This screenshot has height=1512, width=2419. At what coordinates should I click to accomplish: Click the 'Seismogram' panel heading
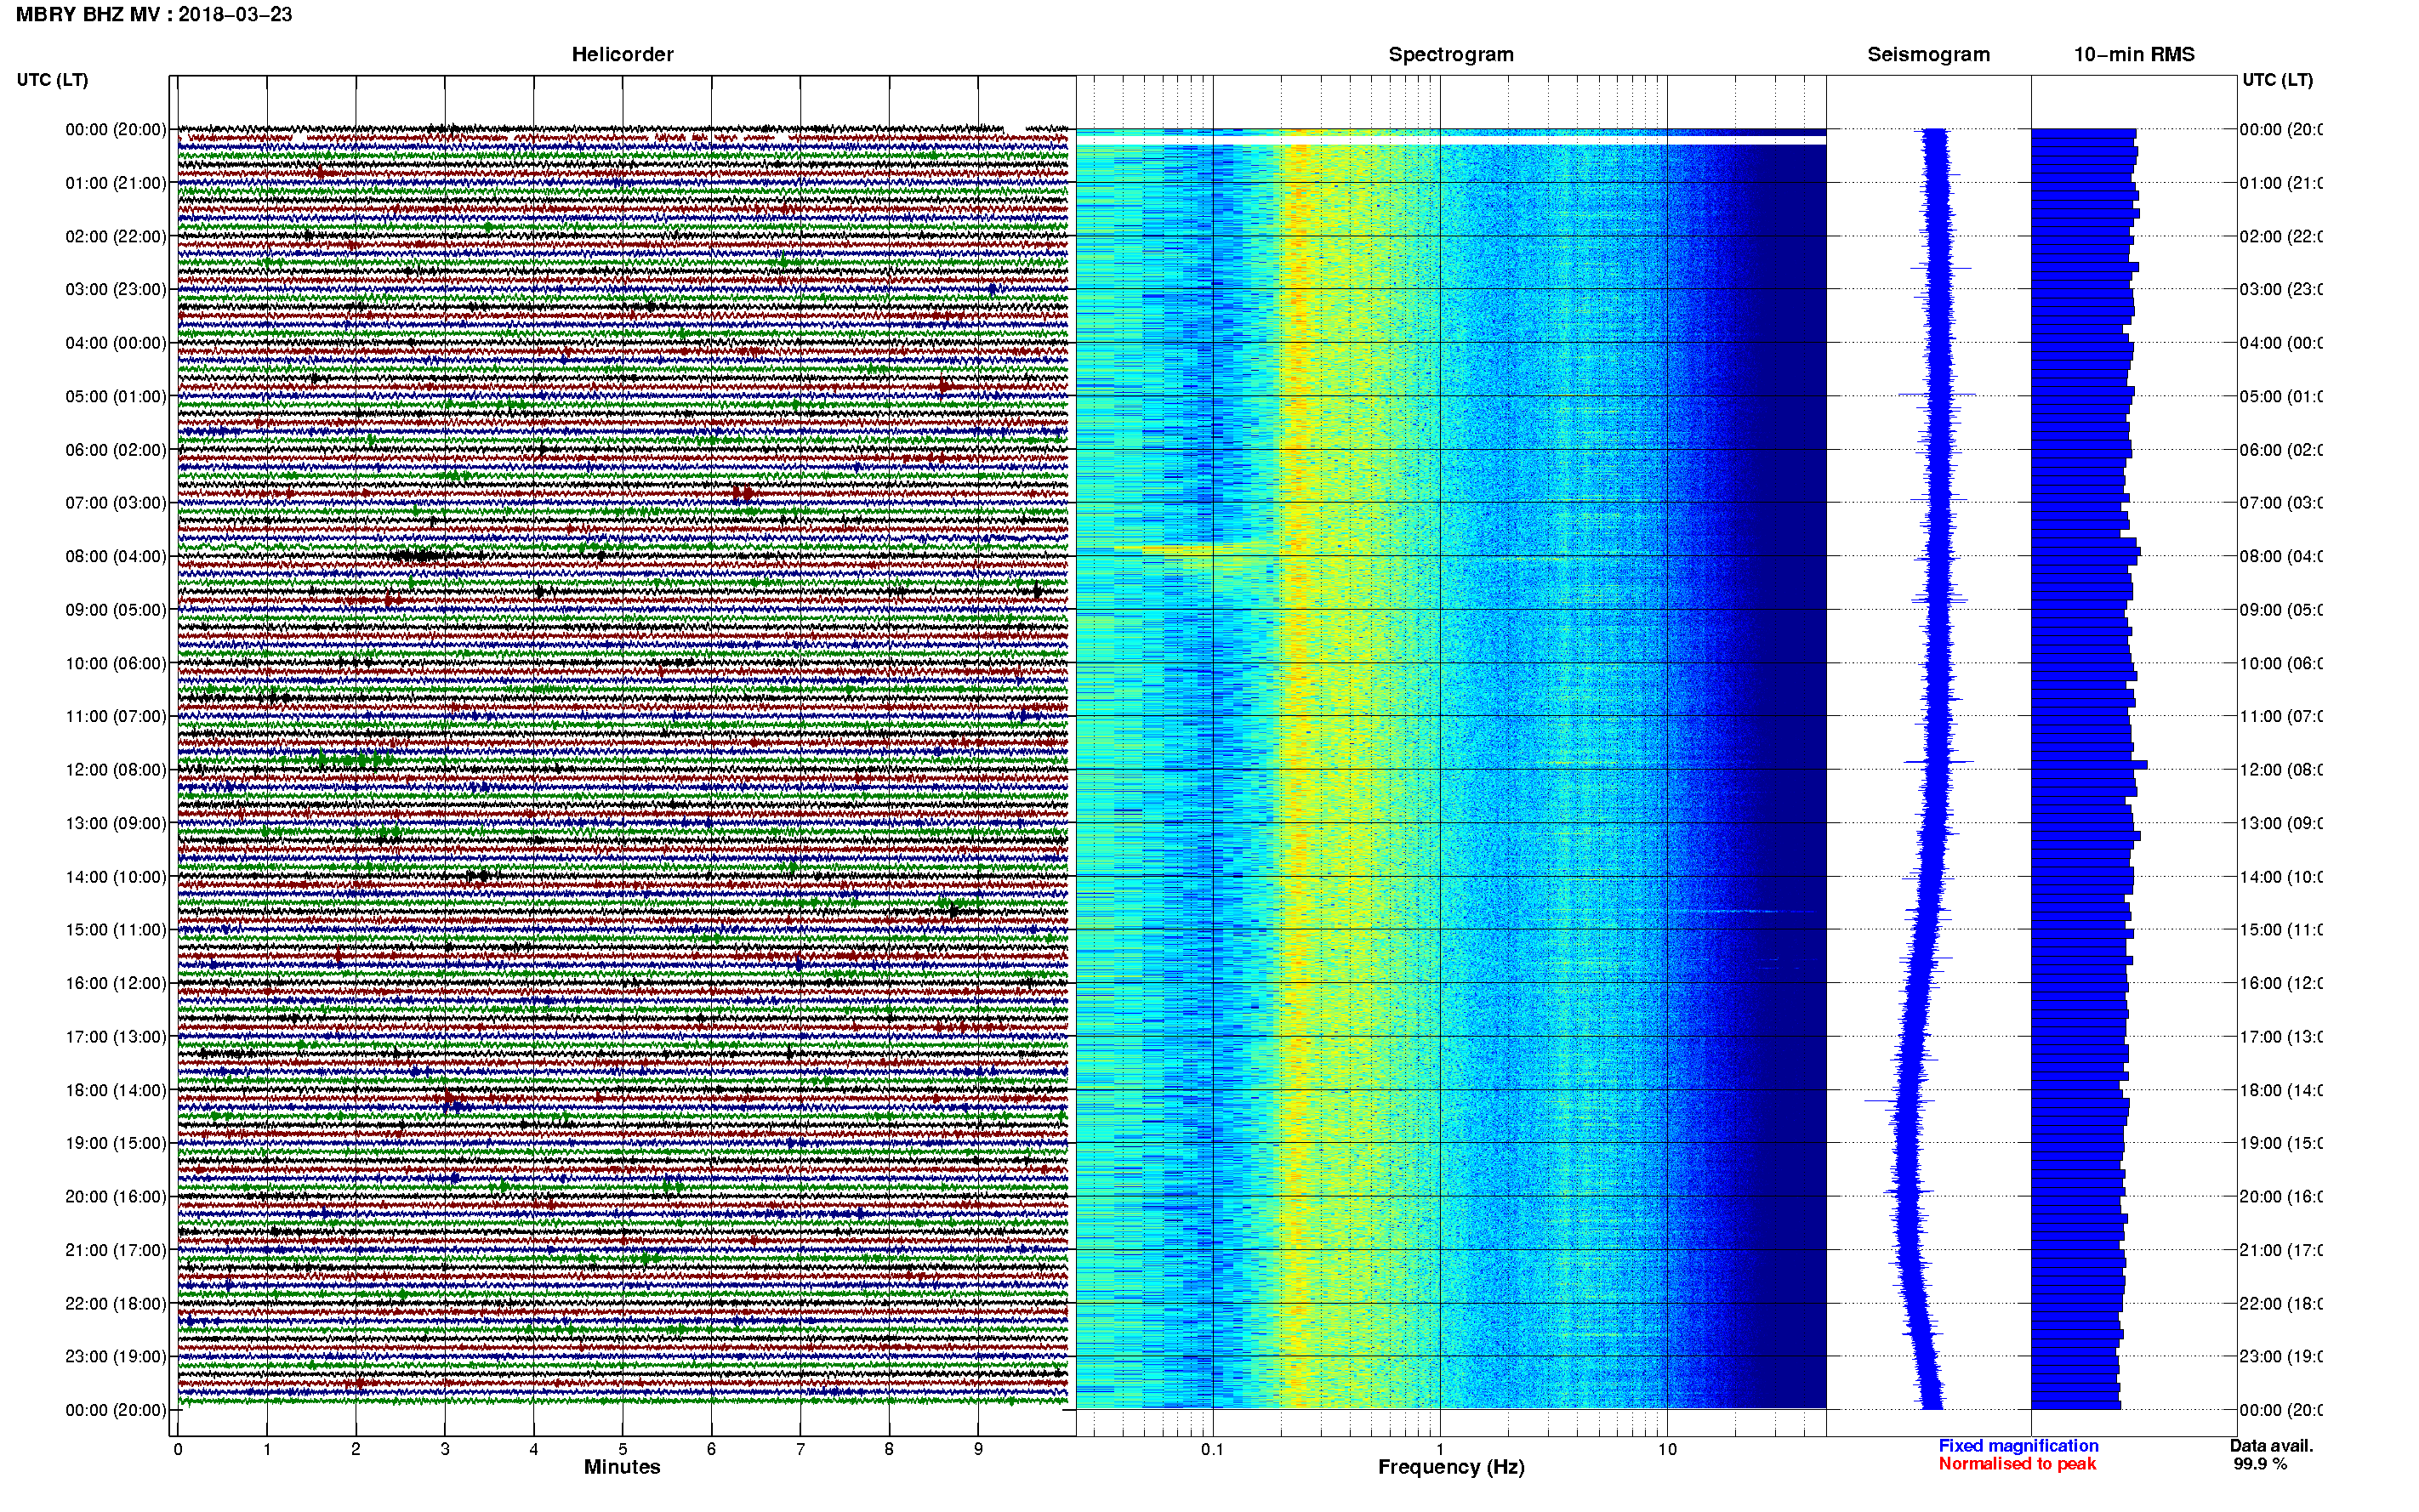coord(1928,54)
